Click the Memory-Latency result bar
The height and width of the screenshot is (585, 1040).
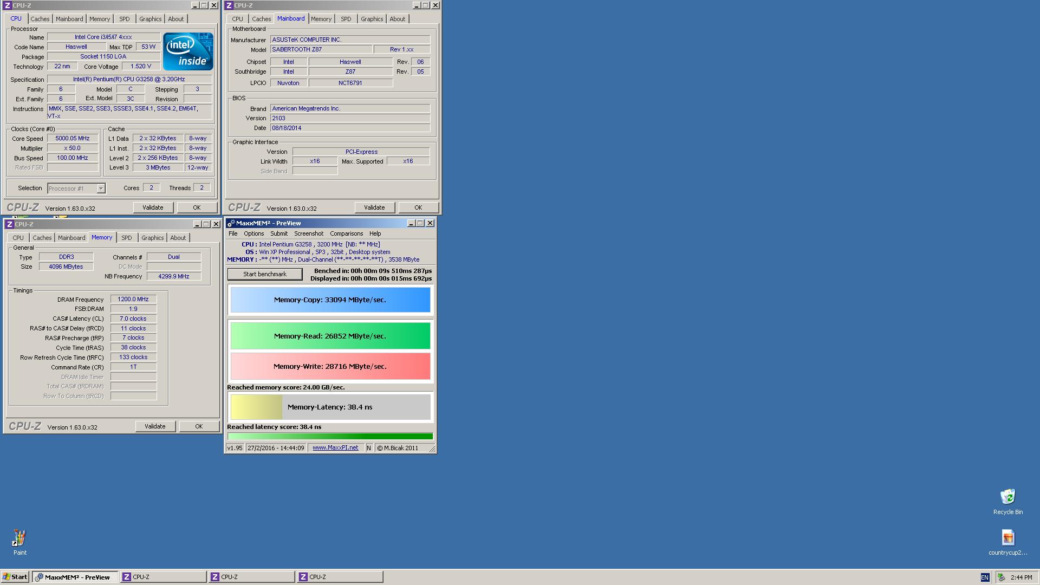[x=330, y=407]
